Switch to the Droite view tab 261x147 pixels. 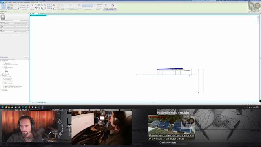(34, 13)
